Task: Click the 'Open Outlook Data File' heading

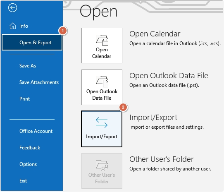Action: (169, 76)
